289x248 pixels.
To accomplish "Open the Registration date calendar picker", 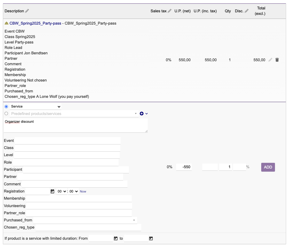I will (x=52, y=191).
